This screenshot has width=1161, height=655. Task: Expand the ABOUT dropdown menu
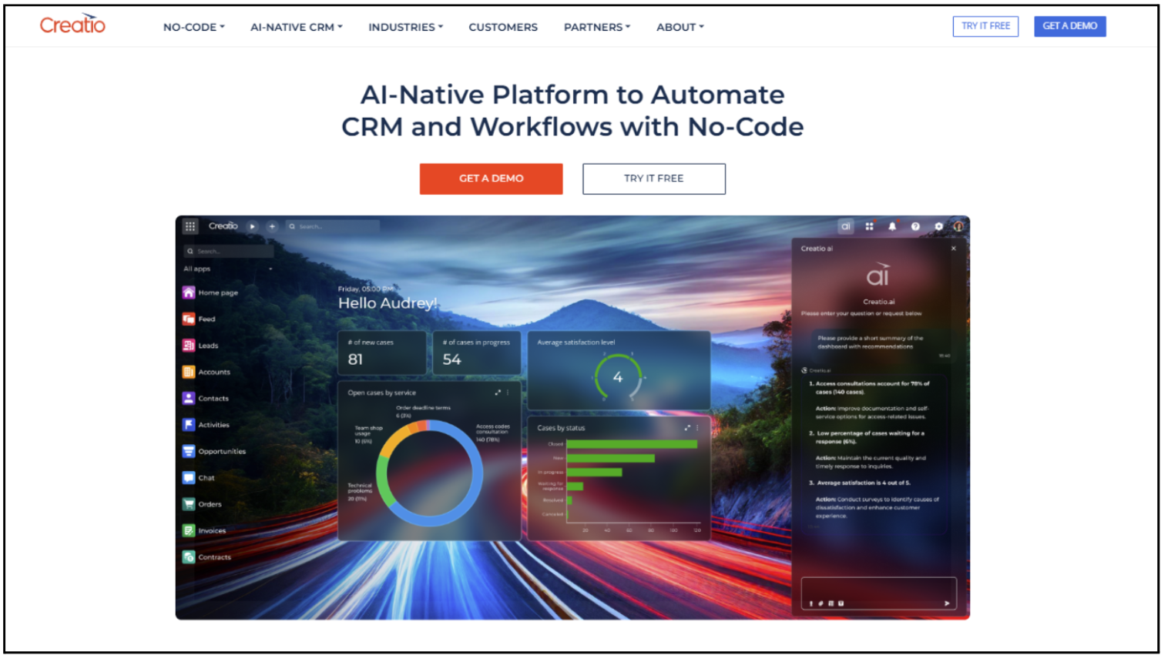680,27
